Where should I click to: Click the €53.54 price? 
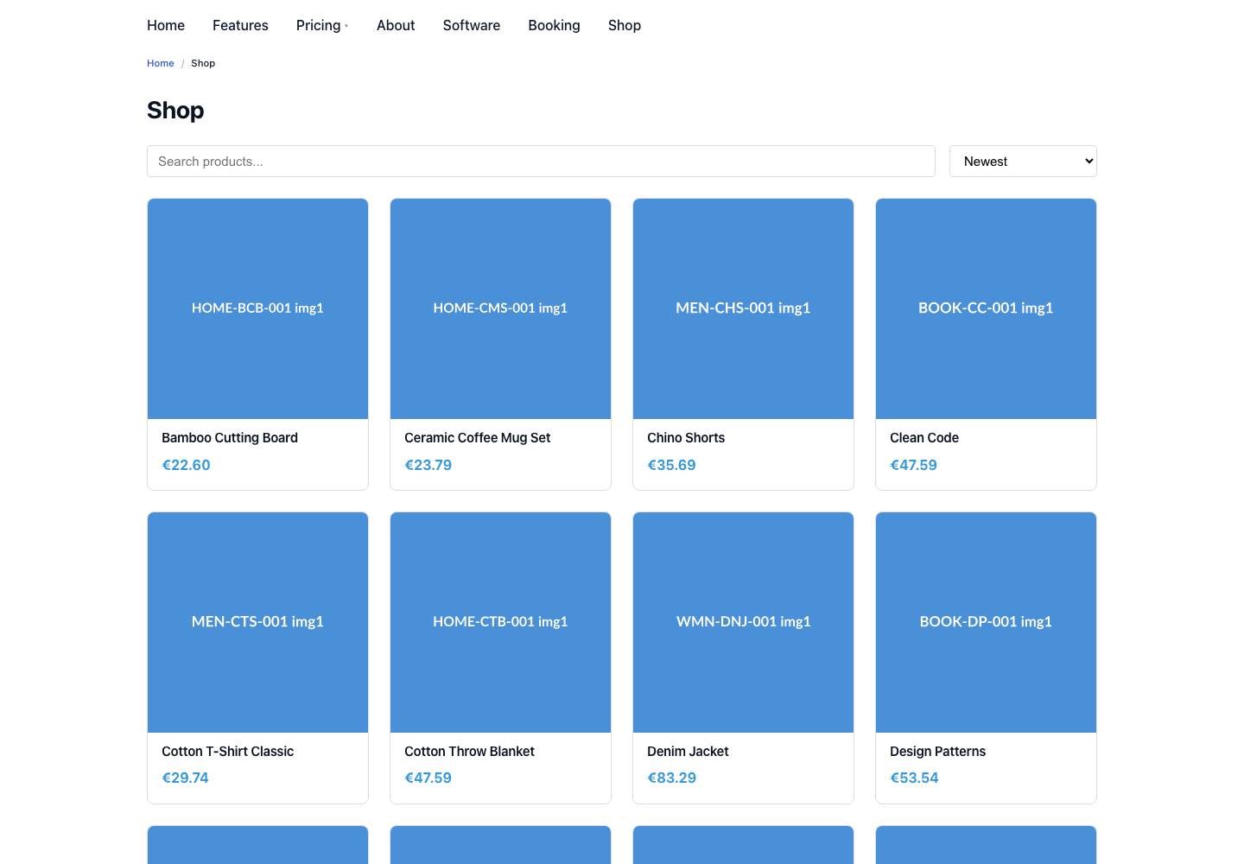914,778
